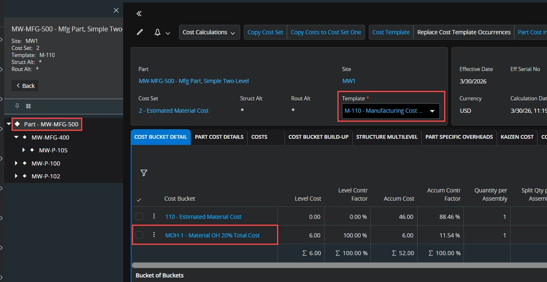Screen dimensions: 547x282
Task: Open three-dot menu for MOH-1 row
Action: click(x=154, y=235)
